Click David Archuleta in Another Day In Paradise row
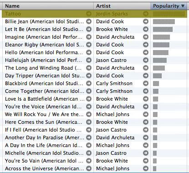Screen dimensions: 189x173 pyautogui.click(x=115, y=137)
